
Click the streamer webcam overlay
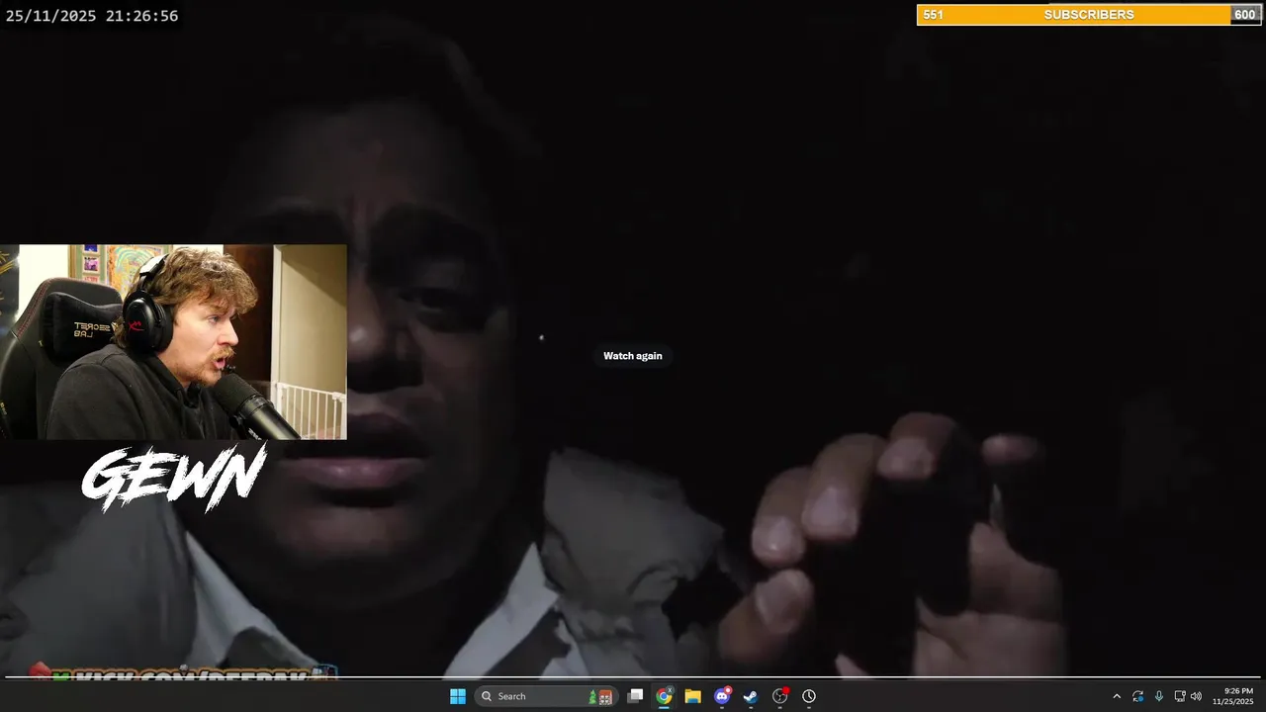(x=173, y=342)
